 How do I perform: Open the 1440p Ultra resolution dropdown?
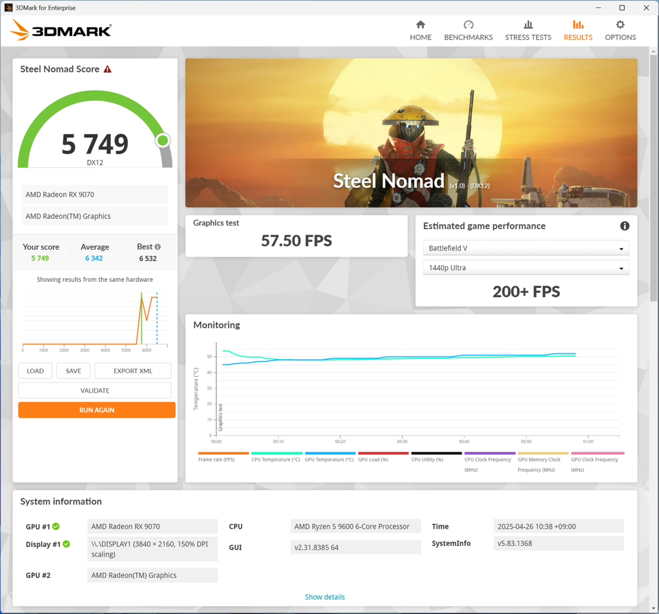(x=526, y=268)
